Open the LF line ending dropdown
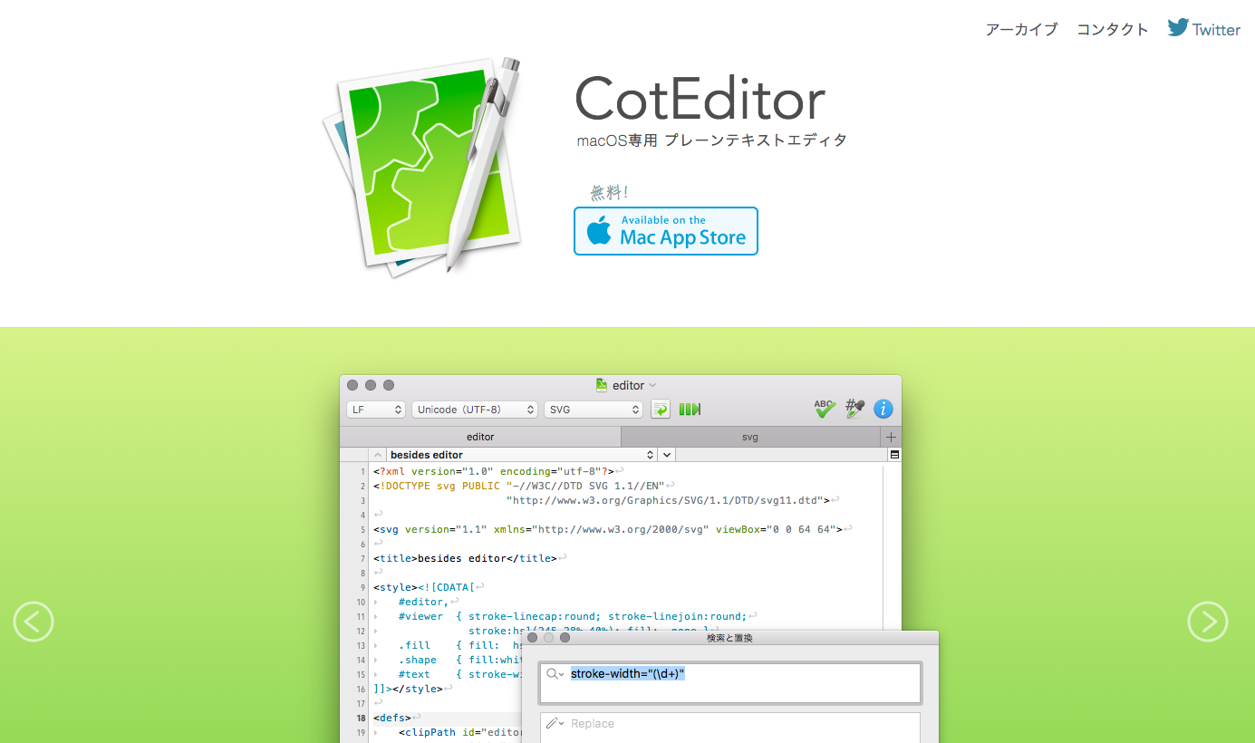 pyautogui.click(x=375, y=409)
